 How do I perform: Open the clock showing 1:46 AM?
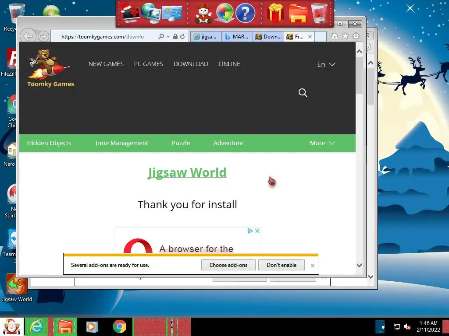click(428, 326)
